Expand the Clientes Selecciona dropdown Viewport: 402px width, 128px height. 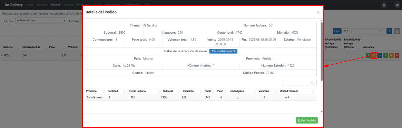click(x=41, y=20)
